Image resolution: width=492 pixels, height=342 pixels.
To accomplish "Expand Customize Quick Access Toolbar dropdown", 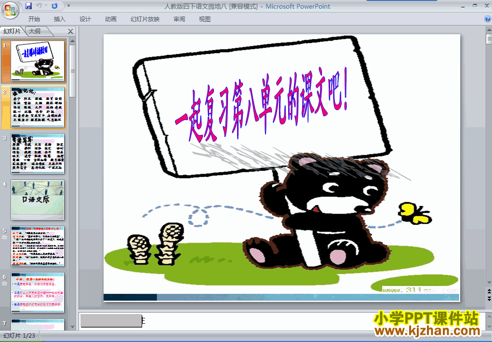I will click(69, 6).
